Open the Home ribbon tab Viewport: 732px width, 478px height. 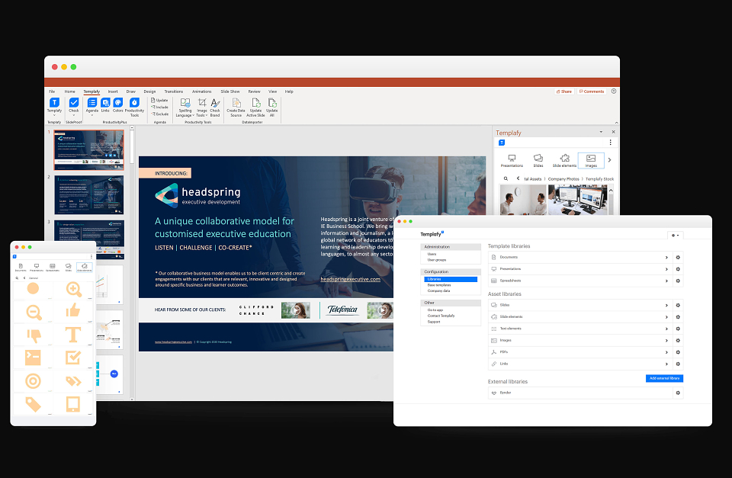[x=69, y=91]
